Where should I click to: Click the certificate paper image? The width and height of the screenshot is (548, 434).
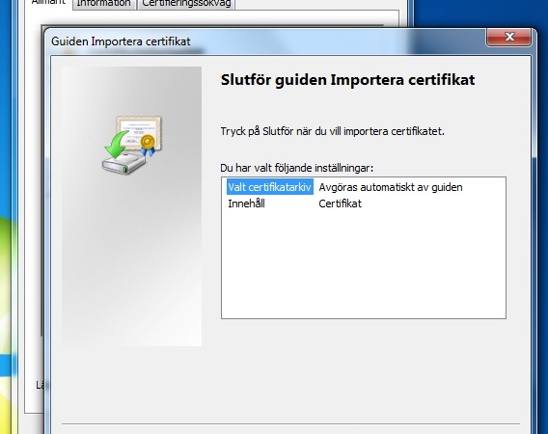(139, 132)
